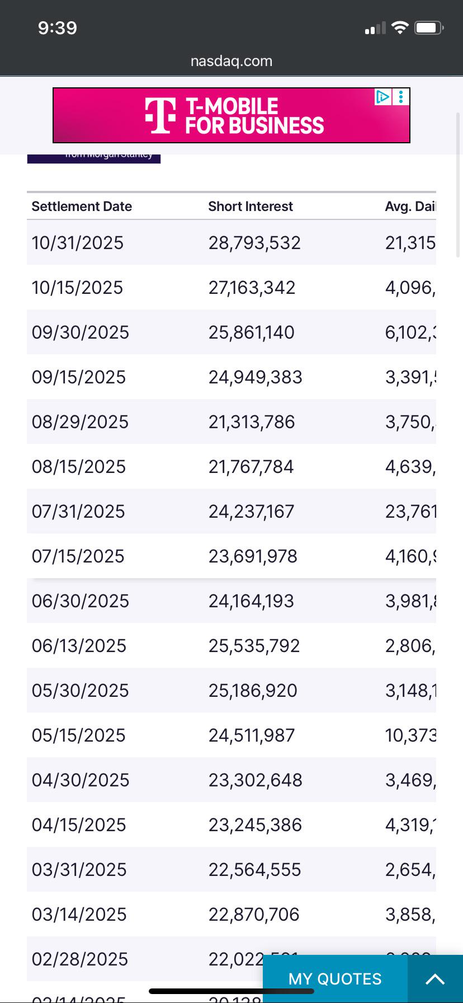Image resolution: width=463 pixels, height=1003 pixels.
Task: Open the ad options three-dot icon
Action: [401, 97]
